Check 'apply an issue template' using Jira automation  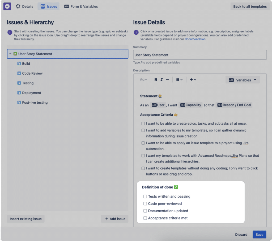pos(143,143)
